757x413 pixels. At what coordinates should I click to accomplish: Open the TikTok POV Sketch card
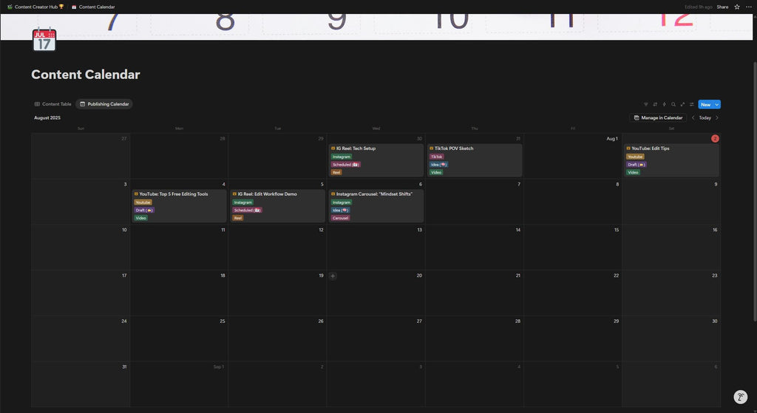coord(475,160)
